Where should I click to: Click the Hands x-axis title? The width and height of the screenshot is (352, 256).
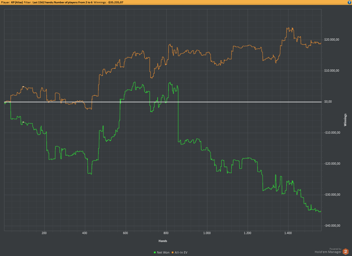pyautogui.click(x=163, y=241)
